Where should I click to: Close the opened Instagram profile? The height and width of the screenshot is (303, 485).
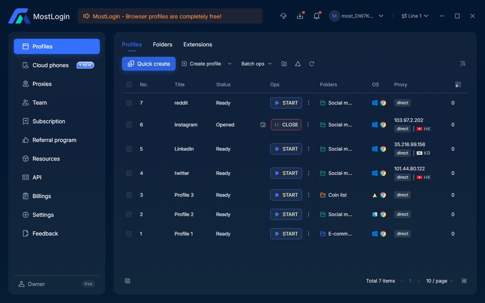tap(286, 125)
